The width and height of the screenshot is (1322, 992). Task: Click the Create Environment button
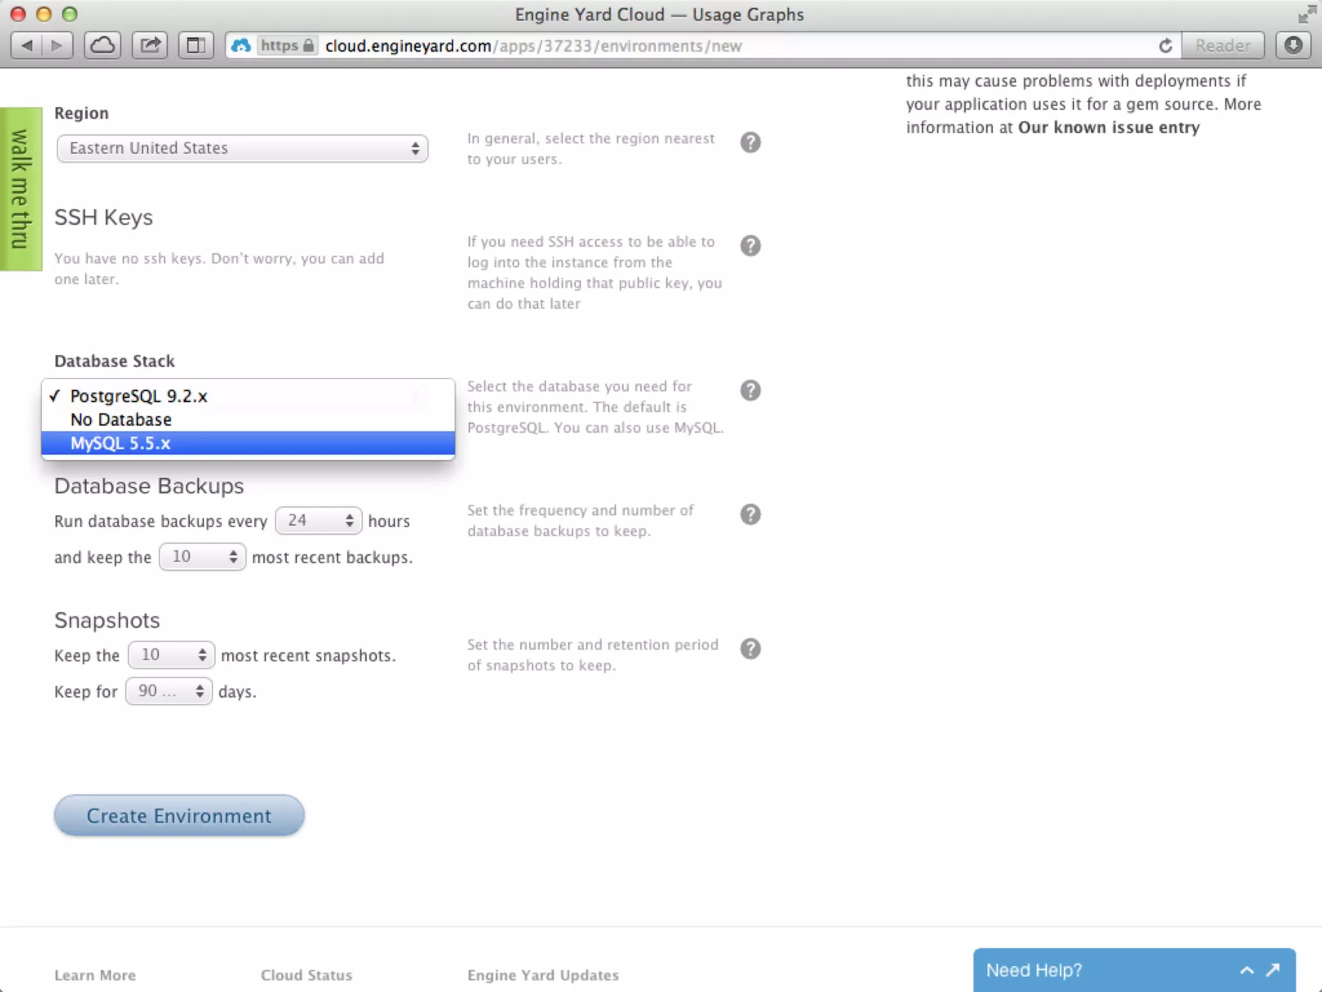[179, 816]
